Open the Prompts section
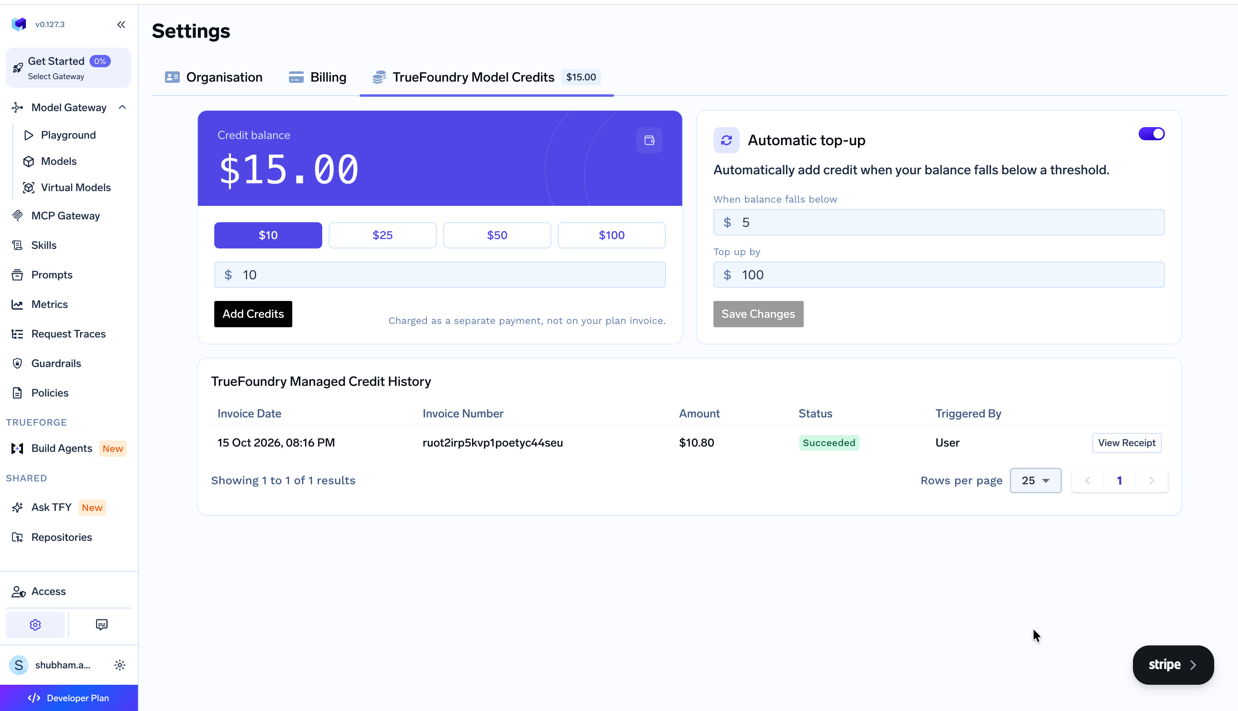Viewport: 1238px width, 711px height. pyautogui.click(x=52, y=275)
